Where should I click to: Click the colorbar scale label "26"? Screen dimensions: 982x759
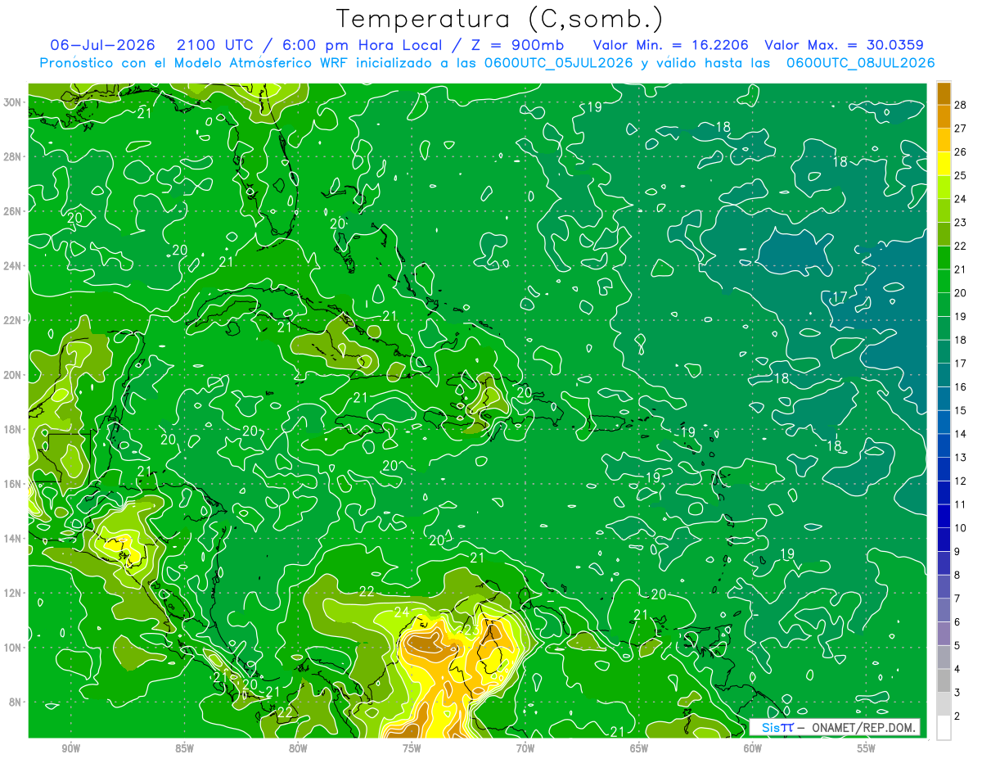click(x=961, y=151)
